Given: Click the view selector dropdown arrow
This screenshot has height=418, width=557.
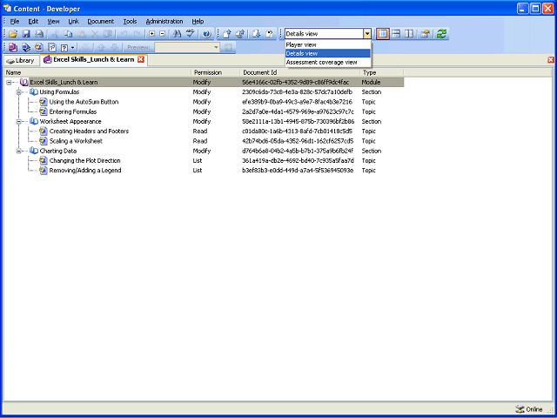Looking at the screenshot, I should pos(367,34).
